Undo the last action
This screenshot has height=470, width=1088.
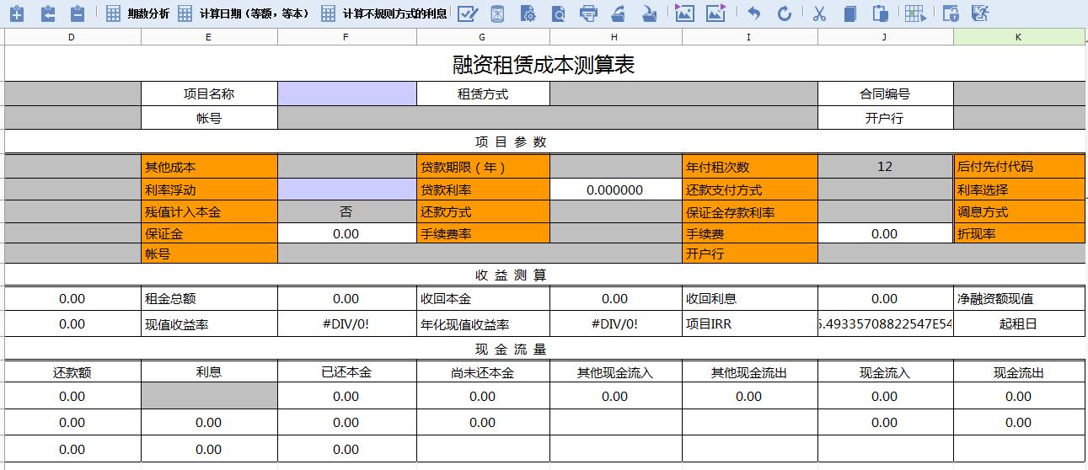coord(754,13)
